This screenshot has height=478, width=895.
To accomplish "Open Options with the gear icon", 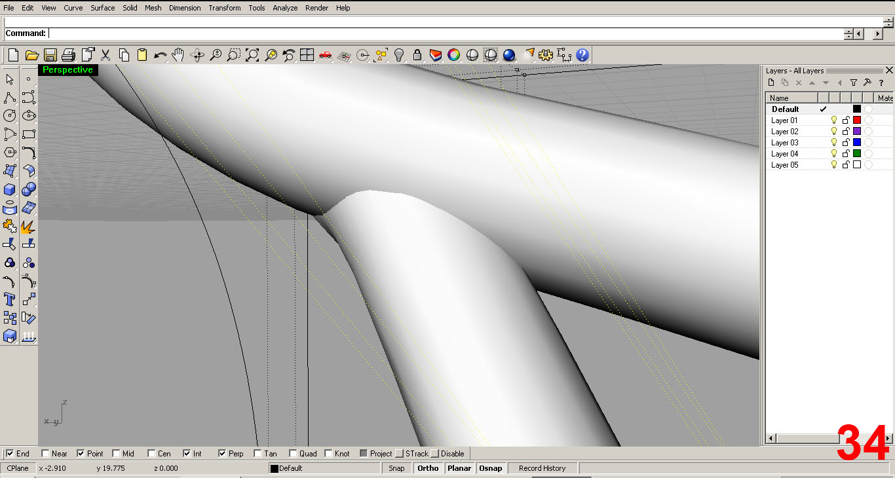I will point(546,55).
